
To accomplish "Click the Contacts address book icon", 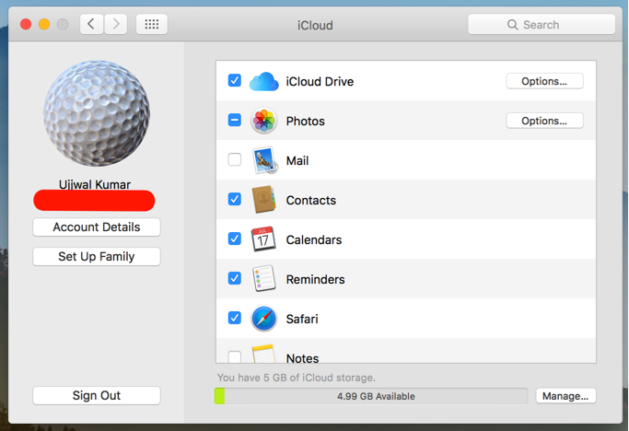I will click(264, 200).
